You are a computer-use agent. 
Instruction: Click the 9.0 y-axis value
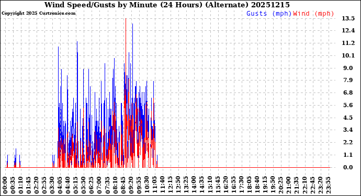coord(348,68)
